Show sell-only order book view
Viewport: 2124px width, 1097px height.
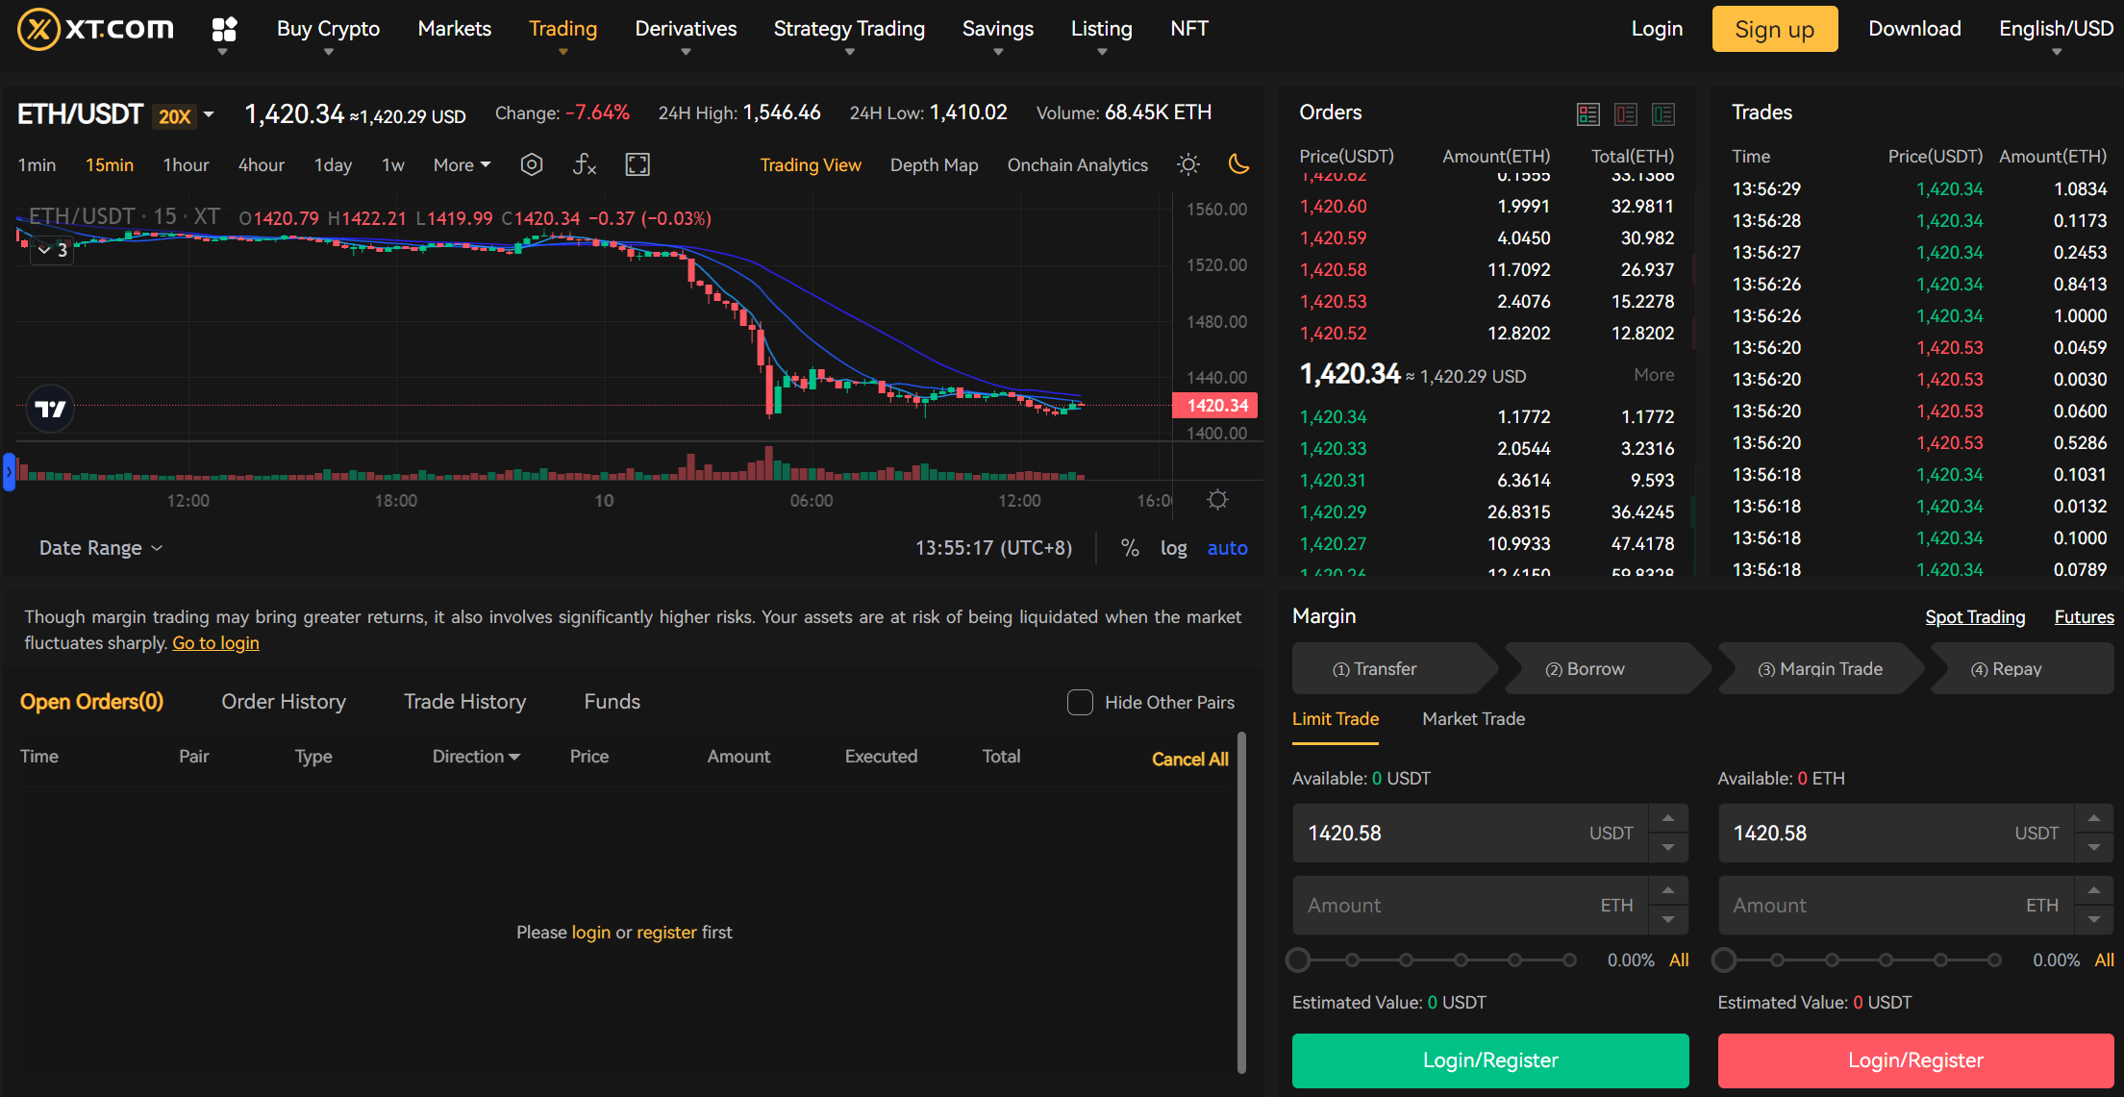[1627, 113]
